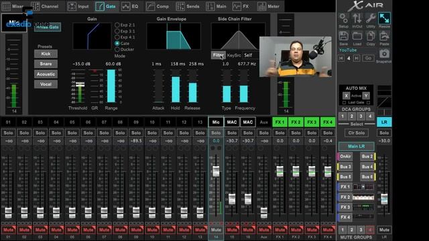Adjust the Threshold slider

click(80, 86)
